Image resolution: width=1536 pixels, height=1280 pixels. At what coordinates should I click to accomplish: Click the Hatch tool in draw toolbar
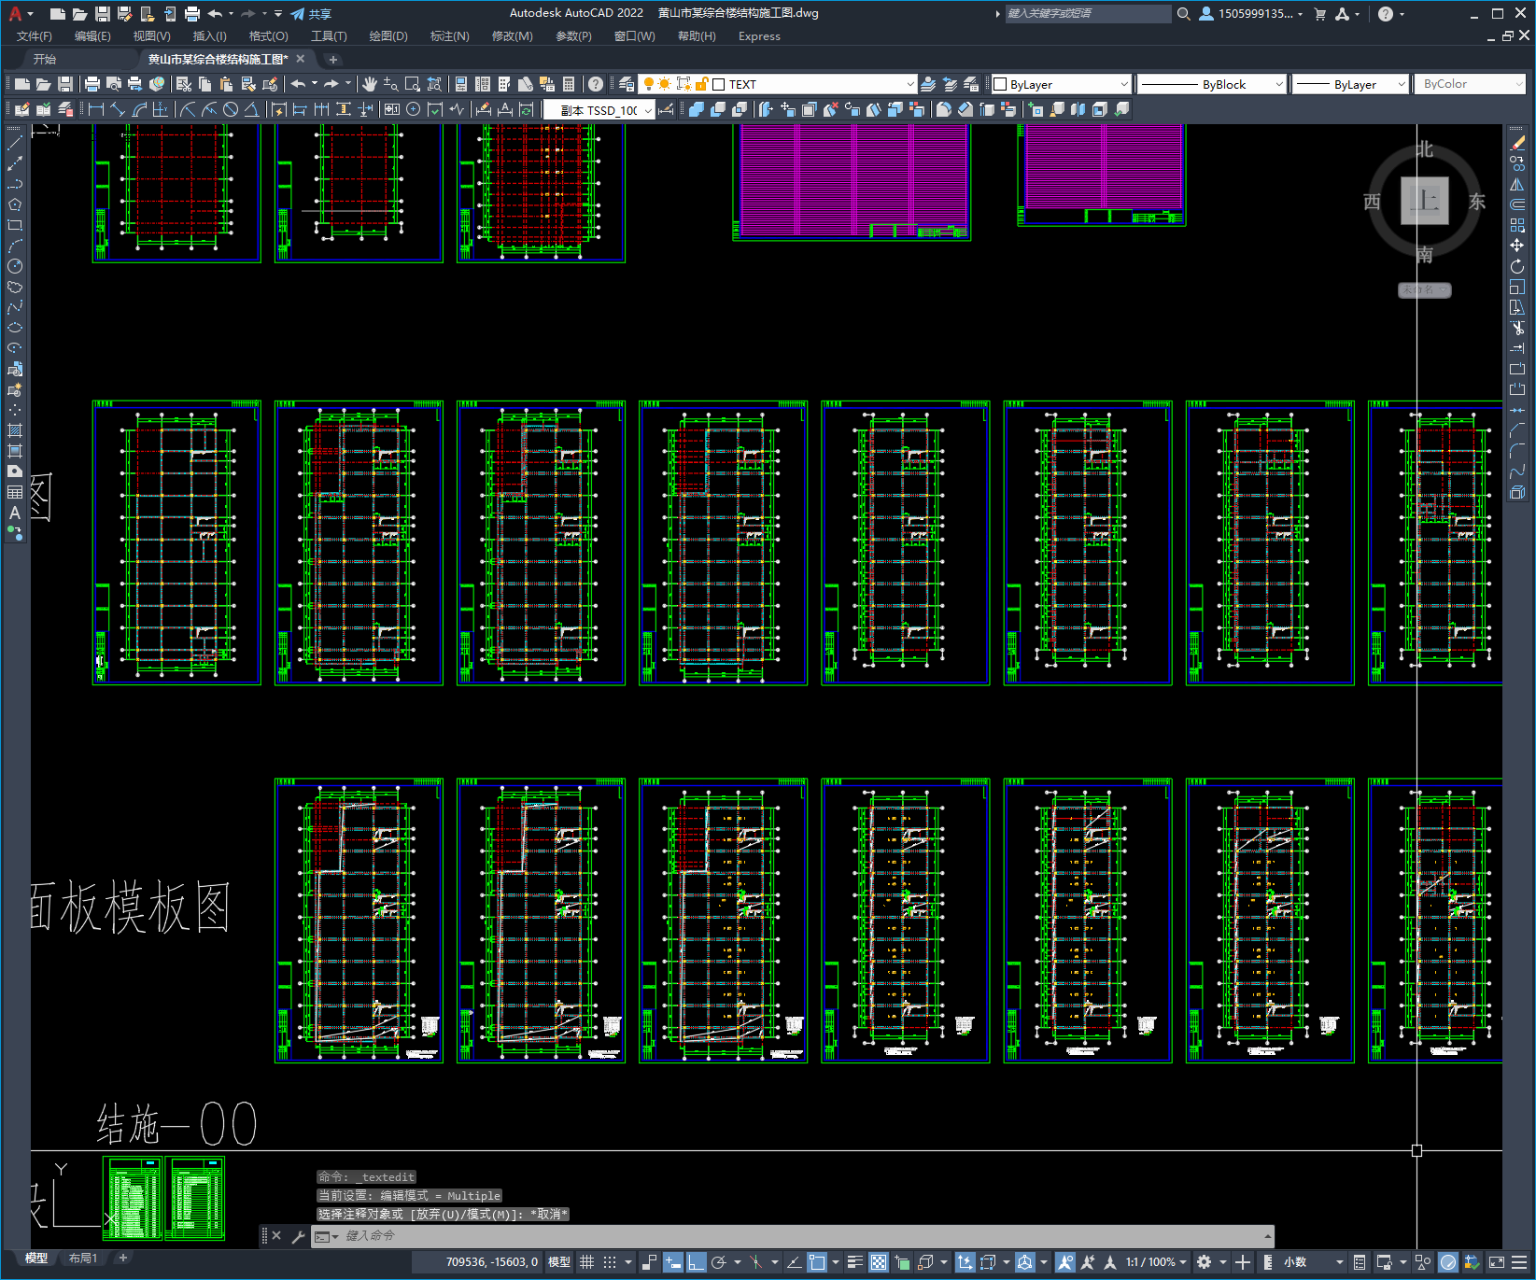(15, 430)
